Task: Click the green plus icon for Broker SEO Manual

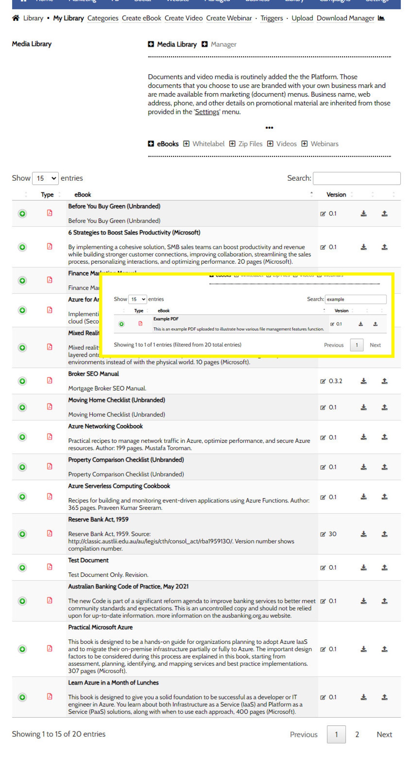Action: click(22, 381)
